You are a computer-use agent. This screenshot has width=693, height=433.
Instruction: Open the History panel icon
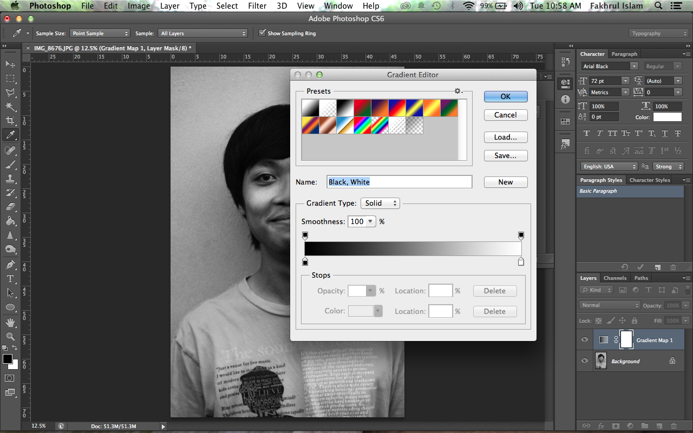[x=565, y=62]
